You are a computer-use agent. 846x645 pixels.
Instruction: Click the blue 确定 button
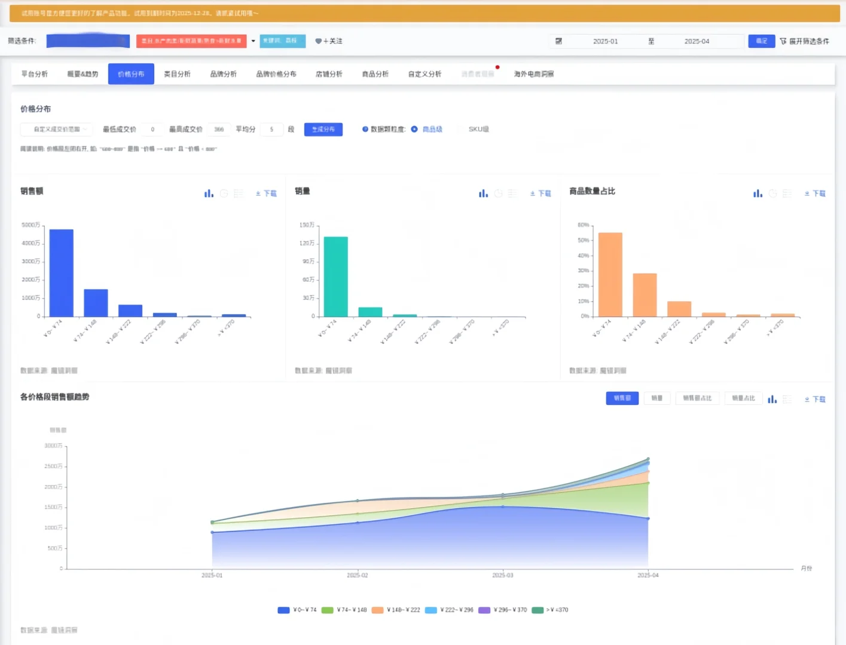(x=762, y=41)
